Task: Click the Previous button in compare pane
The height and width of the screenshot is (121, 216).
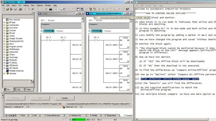Action: [x=16, y=98]
